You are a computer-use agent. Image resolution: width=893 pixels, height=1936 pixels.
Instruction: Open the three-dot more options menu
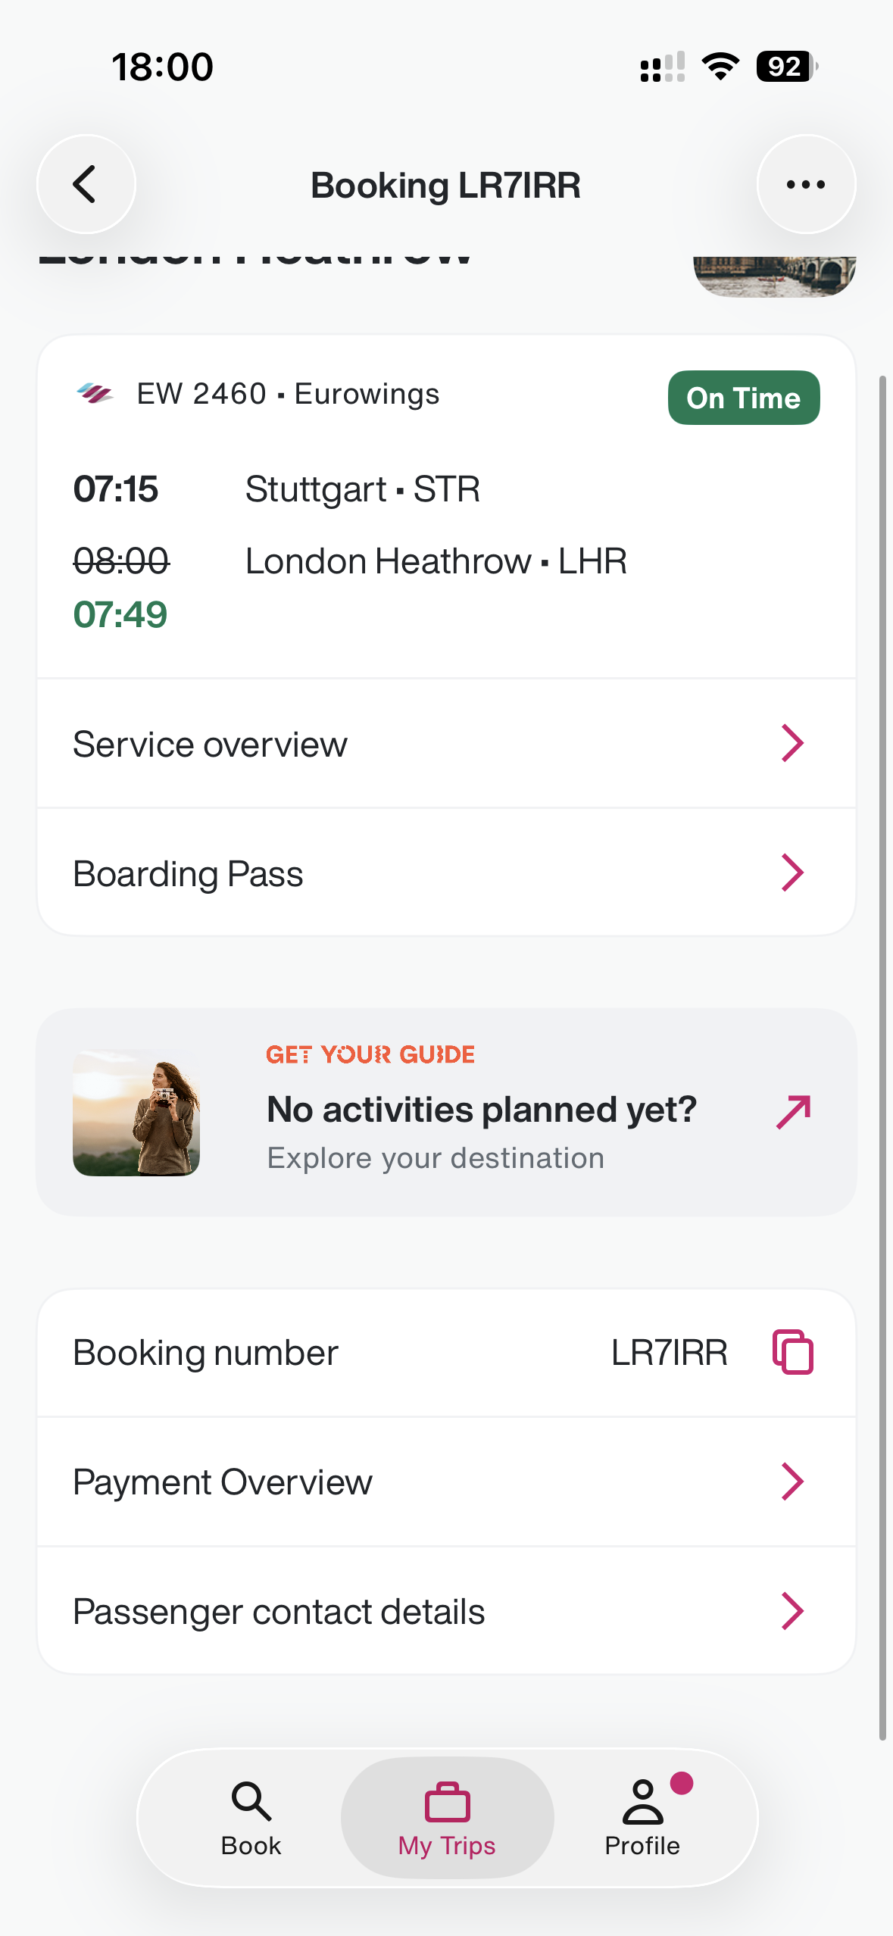806,184
